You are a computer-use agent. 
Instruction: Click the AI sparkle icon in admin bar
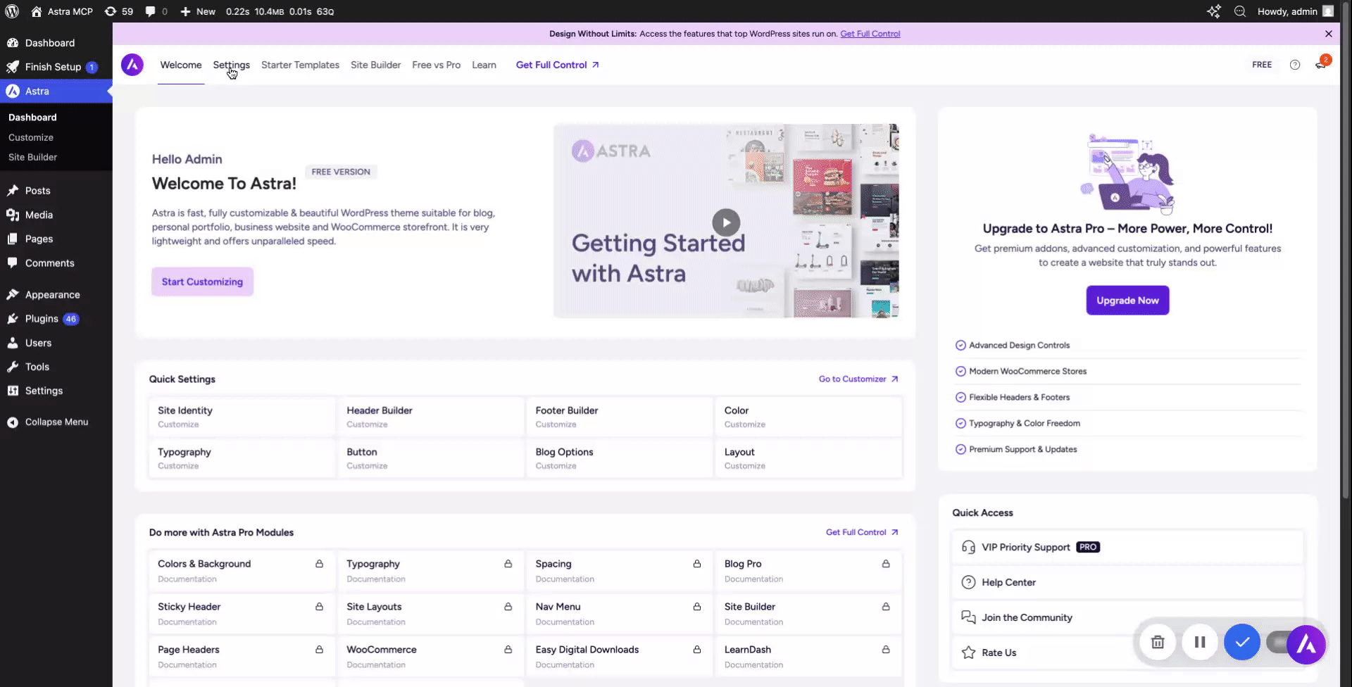pos(1214,11)
